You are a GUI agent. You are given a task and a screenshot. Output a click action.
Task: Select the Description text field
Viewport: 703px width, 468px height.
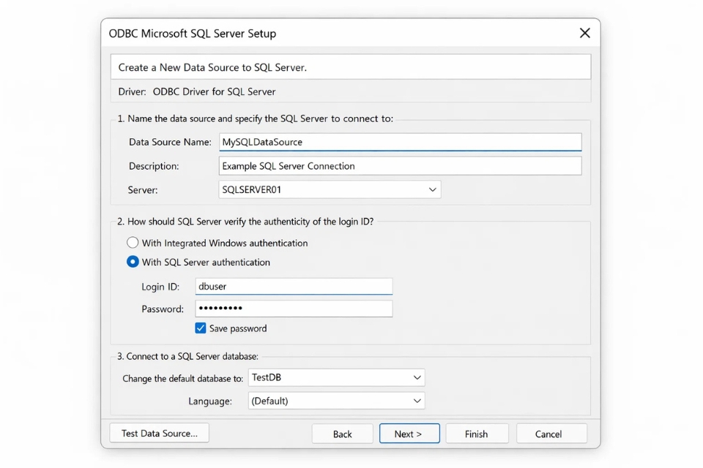400,166
